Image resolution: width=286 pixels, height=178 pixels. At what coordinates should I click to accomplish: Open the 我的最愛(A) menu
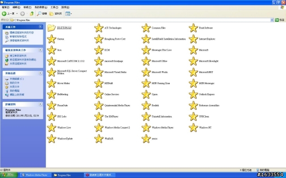pos(41,7)
